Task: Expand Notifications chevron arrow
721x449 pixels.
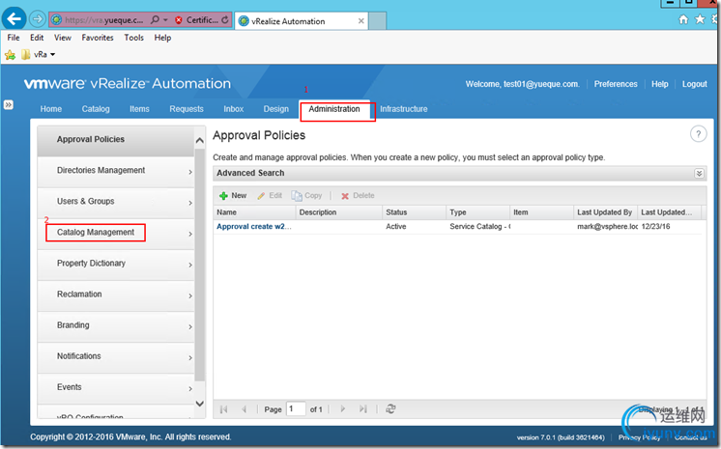Action: (189, 358)
